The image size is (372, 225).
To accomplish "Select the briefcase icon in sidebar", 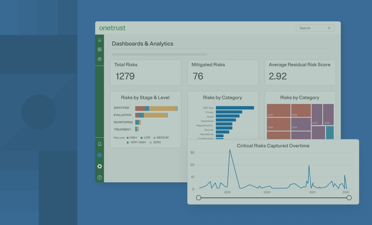I will pyautogui.click(x=99, y=59).
